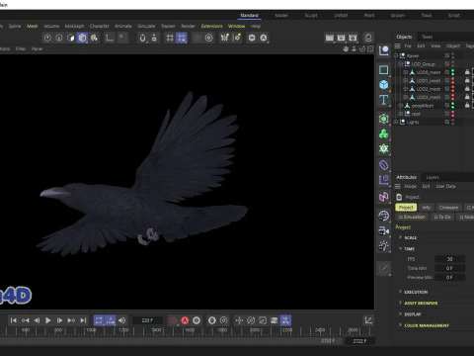Click the Light icon in side palette

[384, 245]
